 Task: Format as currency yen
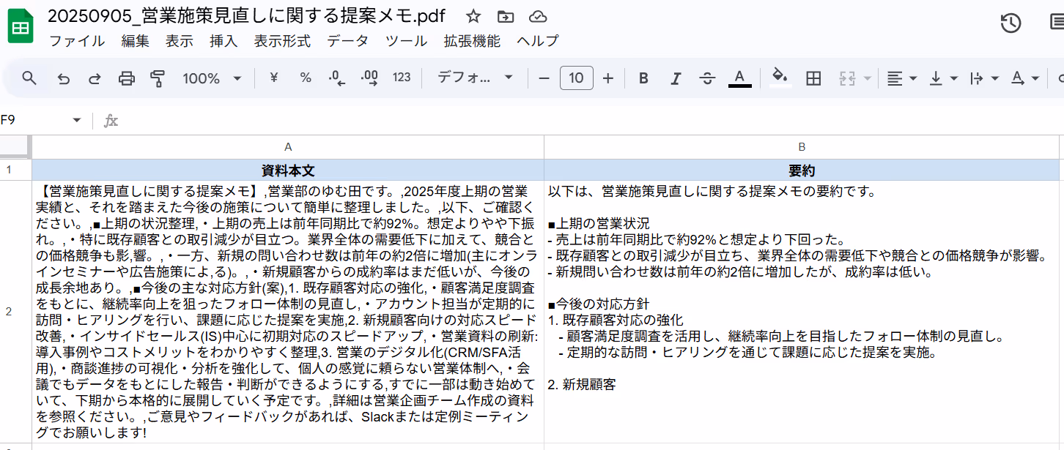tap(274, 78)
